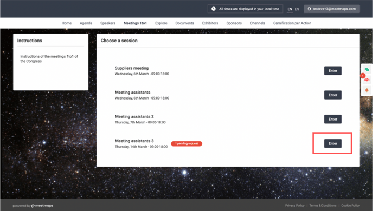The width and height of the screenshot is (373, 211).
Task: Click the Suppliers meeting session title
Action: (132, 68)
